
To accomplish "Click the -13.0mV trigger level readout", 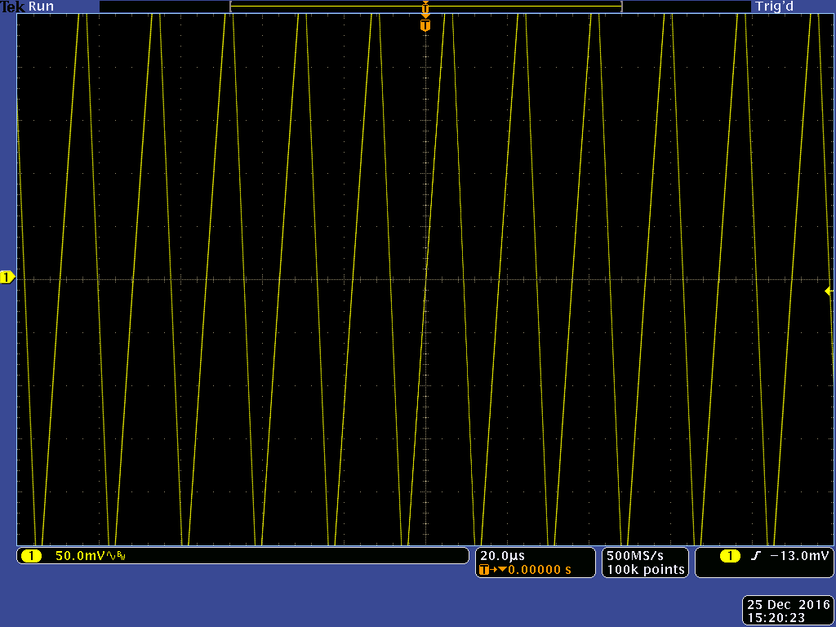I will (799, 556).
